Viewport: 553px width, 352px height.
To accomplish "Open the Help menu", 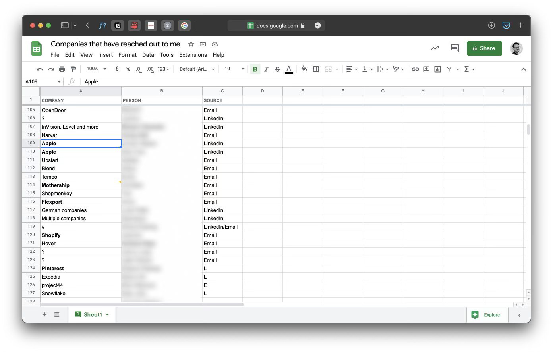I will click(x=218, y=55).
